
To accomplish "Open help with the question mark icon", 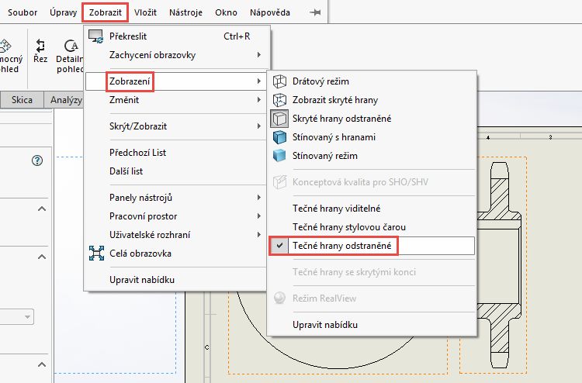I will tap(37, 160).
